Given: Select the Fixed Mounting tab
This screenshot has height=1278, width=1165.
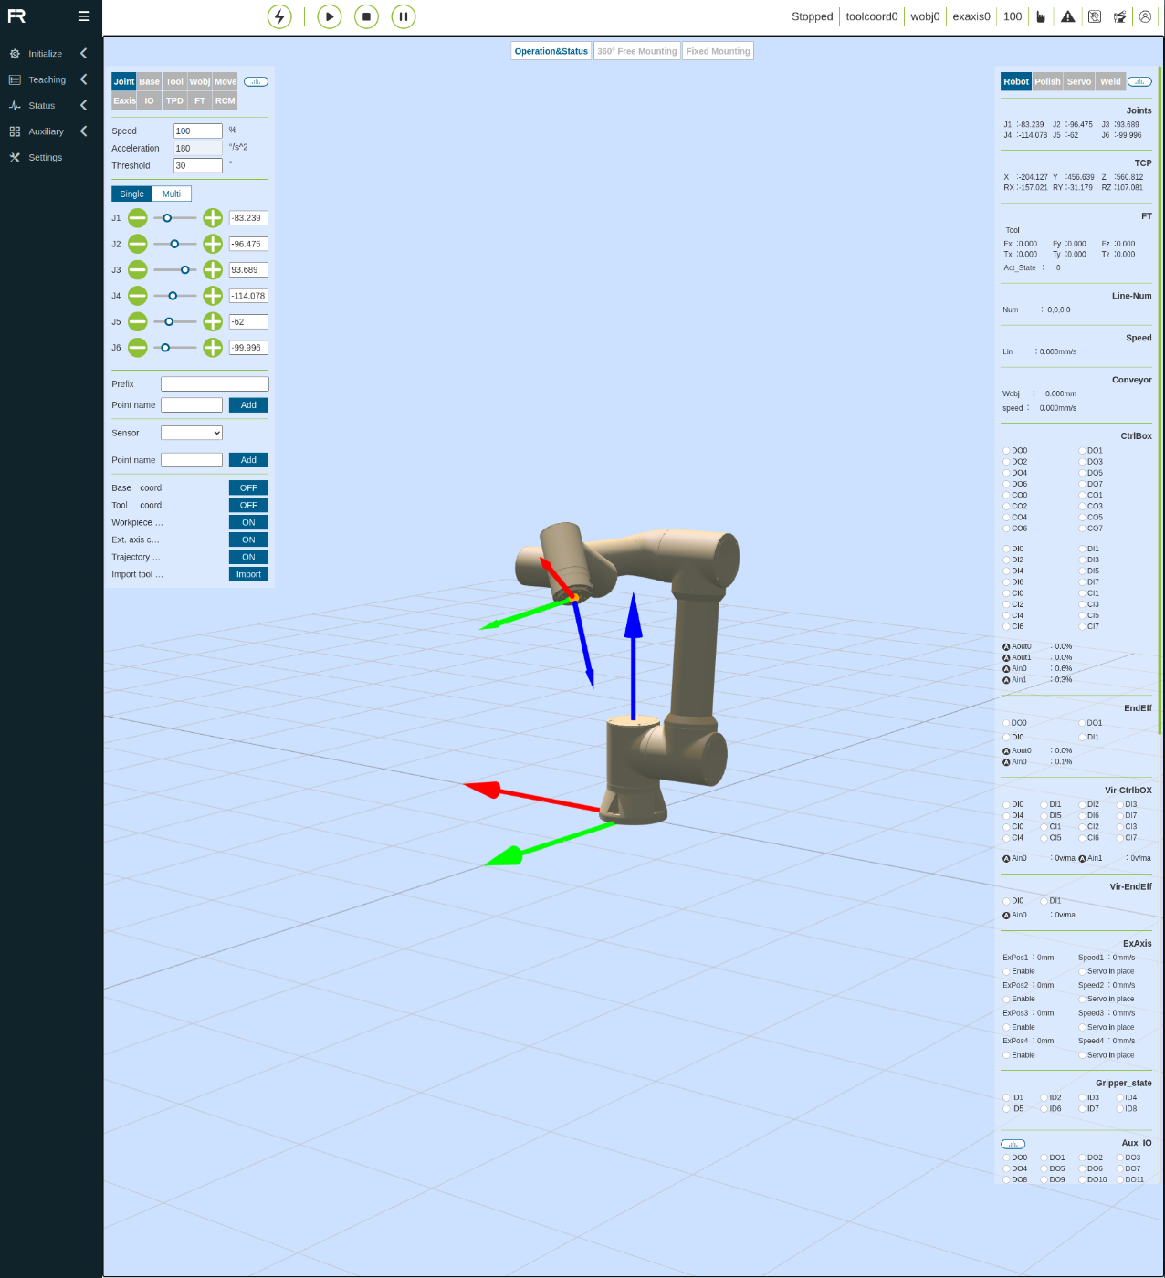Looking at the screenshot, I should pyautogui.click(x=719, y=51).
